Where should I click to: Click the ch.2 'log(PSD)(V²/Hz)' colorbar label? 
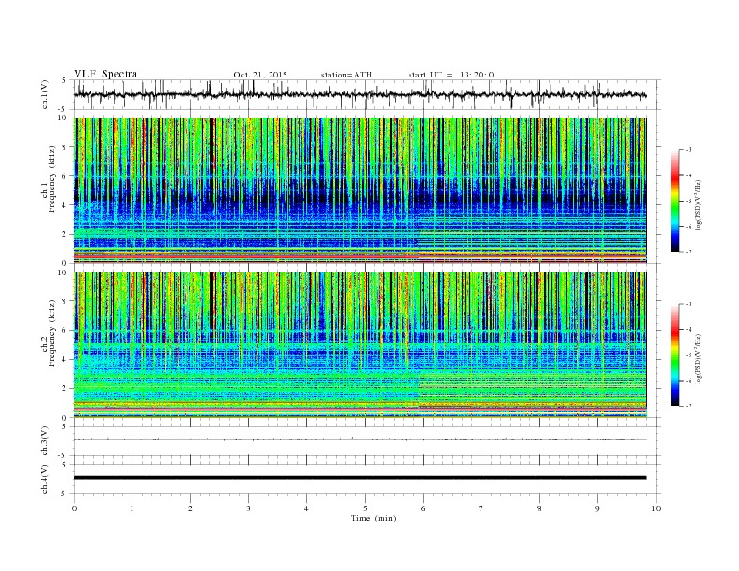pyautogui.click(x=698, y=358)
